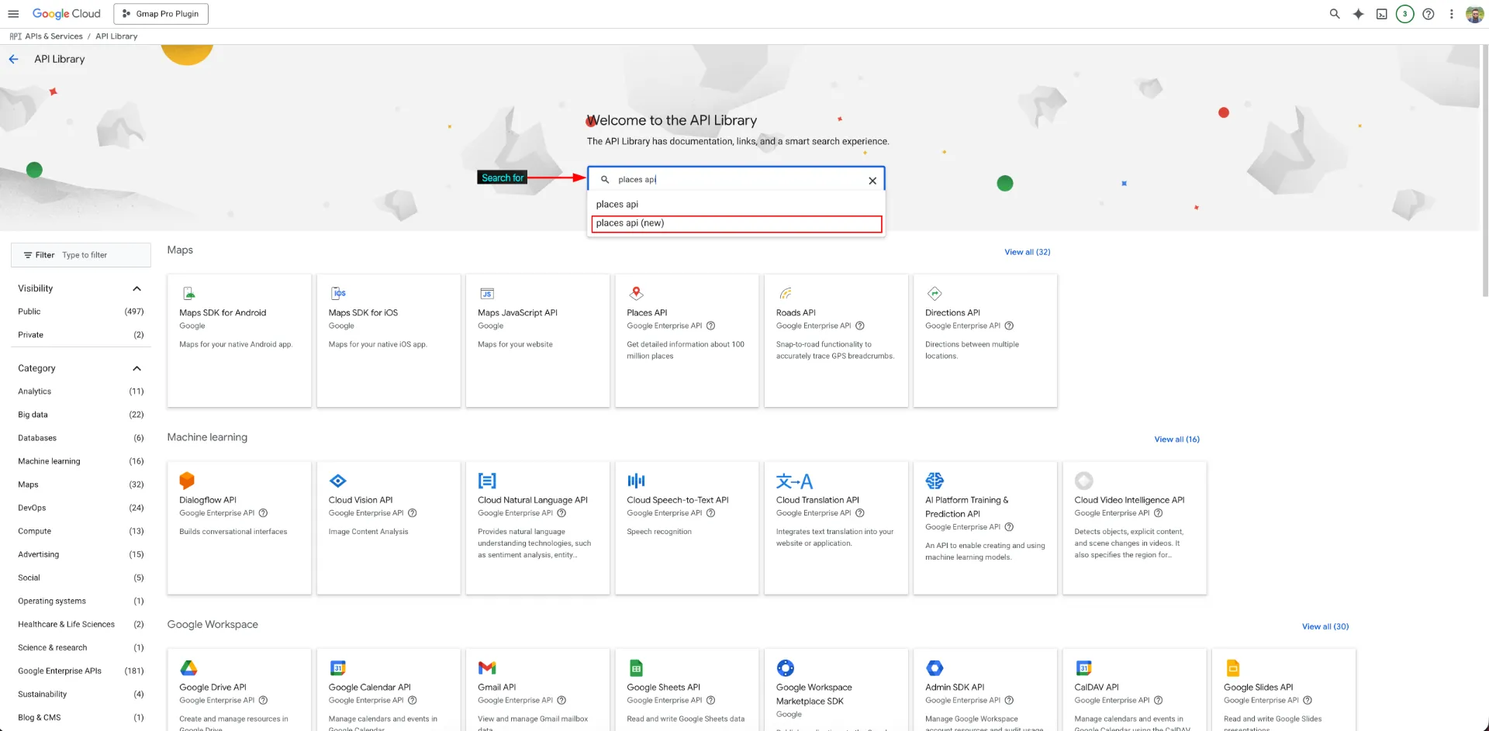Open the Cloud Video Intelligence API icon
Screen dimensions: 1489x731
click(1083, 481)
